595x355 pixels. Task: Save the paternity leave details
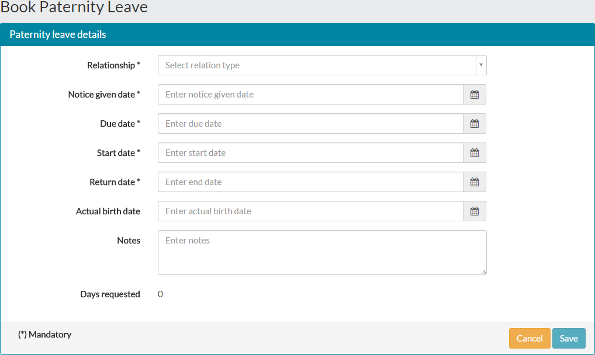569,338
